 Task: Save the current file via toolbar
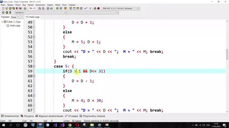click(10, 9)
